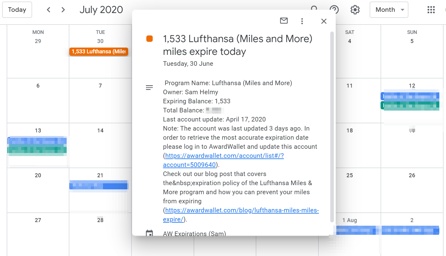Open the Google apps grid

tap(431, 10)
